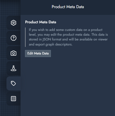Click the Edit Meta Data button
Image resolution: width=115 pixels, height=116 pixels.
[38, 53]
